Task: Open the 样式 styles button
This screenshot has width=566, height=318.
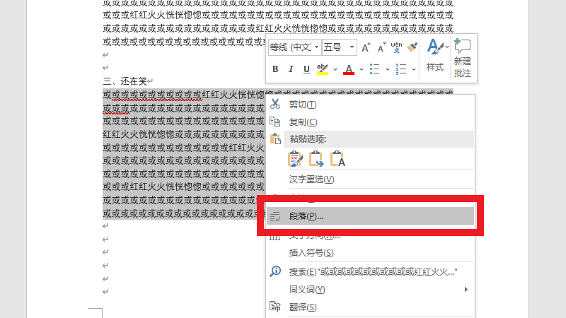Action: coord(435,57)
